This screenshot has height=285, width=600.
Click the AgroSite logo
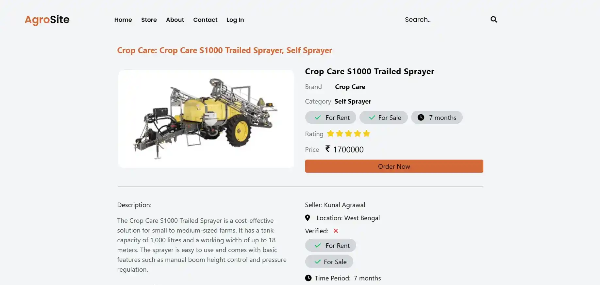coord(47,20)
